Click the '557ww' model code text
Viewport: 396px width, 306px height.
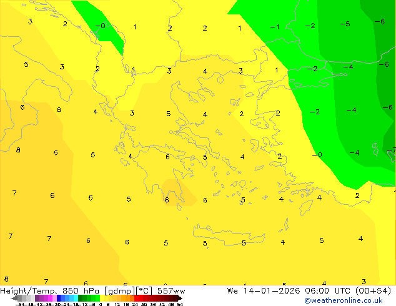(x=171, y=291)
